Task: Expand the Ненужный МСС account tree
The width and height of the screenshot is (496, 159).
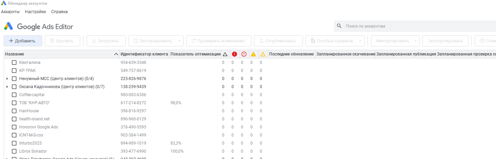Action: [7, 79]
